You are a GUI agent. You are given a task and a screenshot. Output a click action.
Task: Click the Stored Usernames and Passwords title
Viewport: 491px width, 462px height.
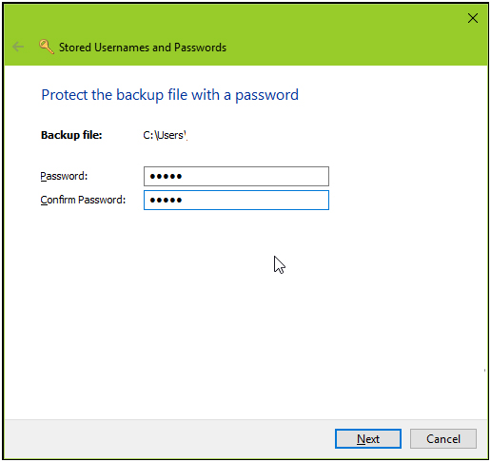(x=143, y=48)
